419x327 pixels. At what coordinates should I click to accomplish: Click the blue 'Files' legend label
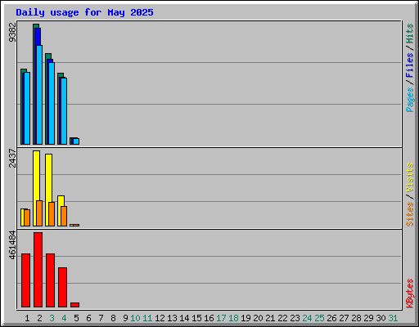tap(409, 65)
